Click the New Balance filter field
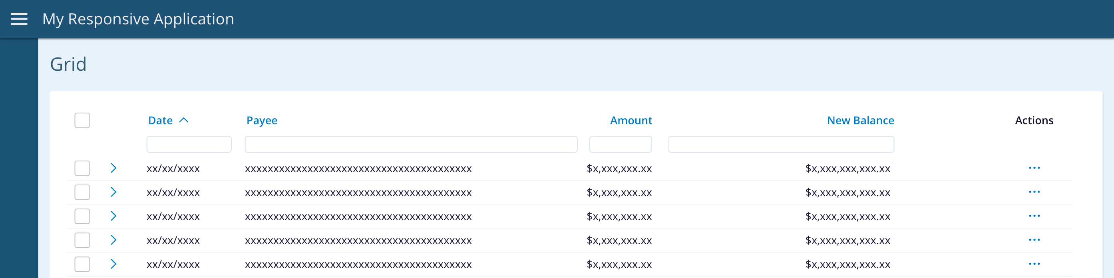Screen dimensions: 1114x278 [781, 145]
